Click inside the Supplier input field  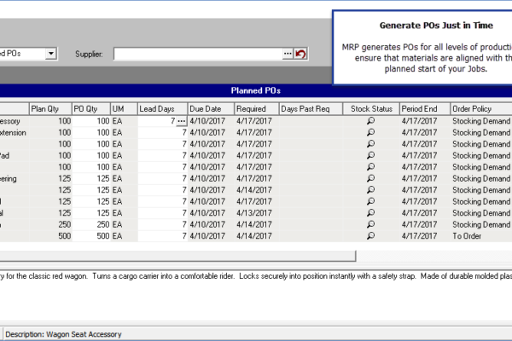198,54
